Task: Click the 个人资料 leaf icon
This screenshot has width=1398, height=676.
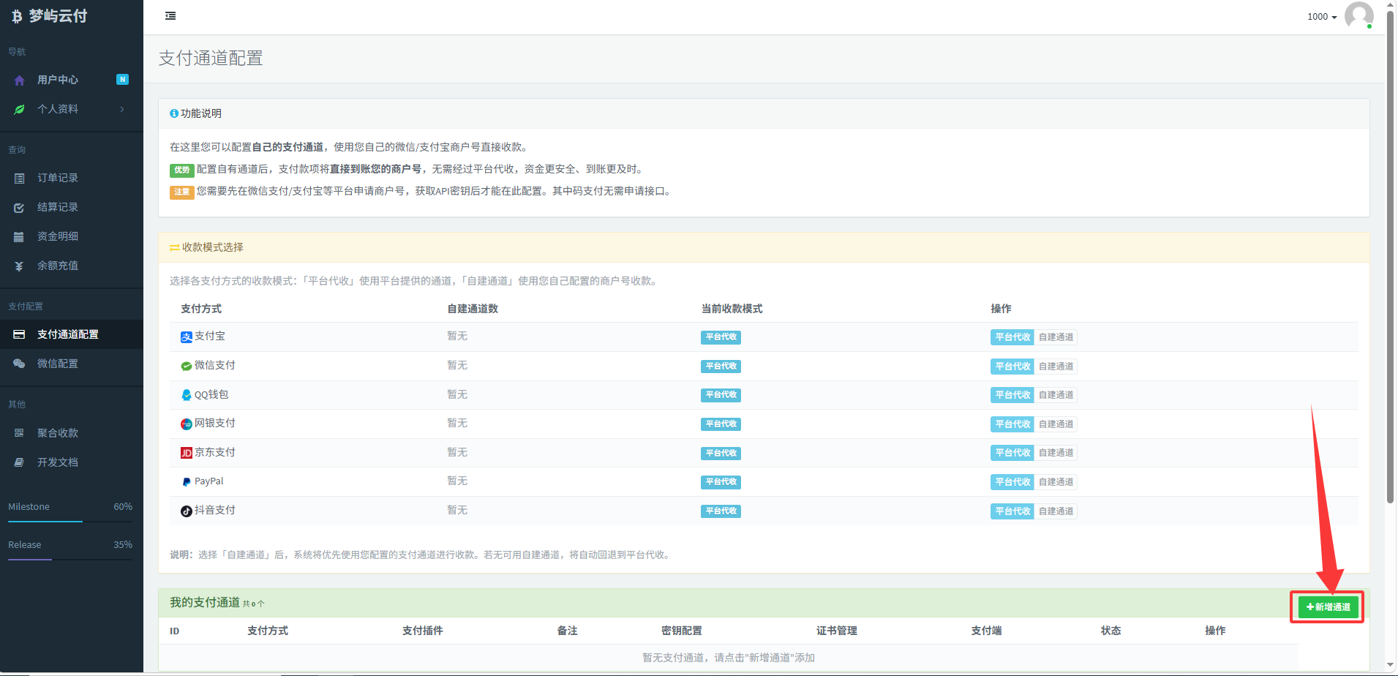Action: 20,109
